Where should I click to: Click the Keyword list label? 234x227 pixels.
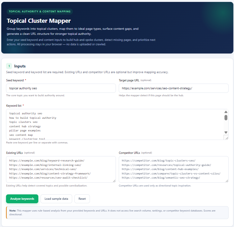14,106
